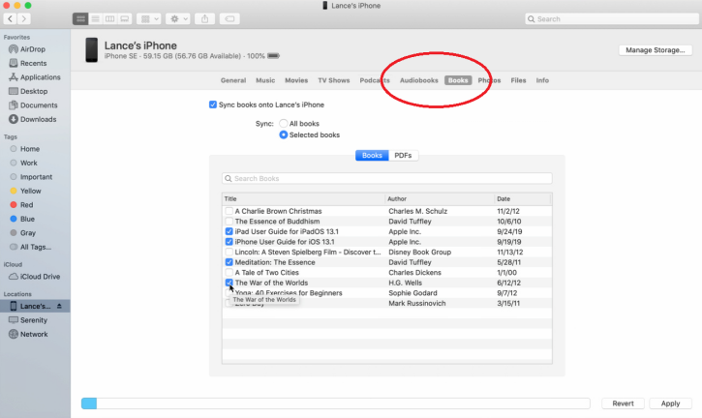Screen dimensions: 702x418
Task: Click the Revert button
Action: coord(623,403)
